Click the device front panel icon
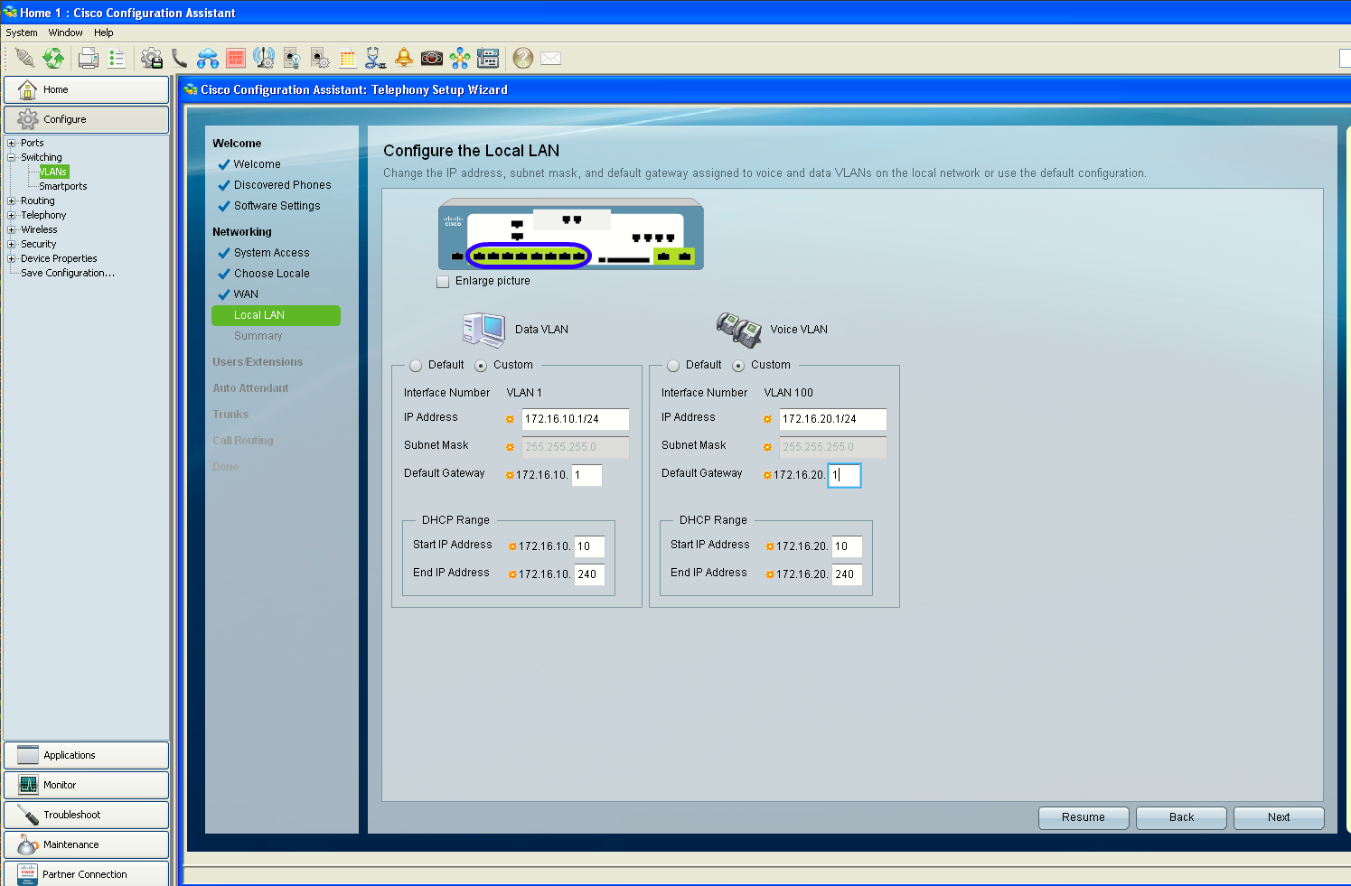 tap(488, 59)
